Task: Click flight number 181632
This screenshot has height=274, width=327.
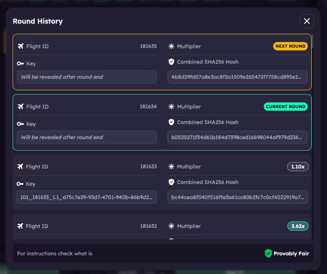Action: pos(148,226)
